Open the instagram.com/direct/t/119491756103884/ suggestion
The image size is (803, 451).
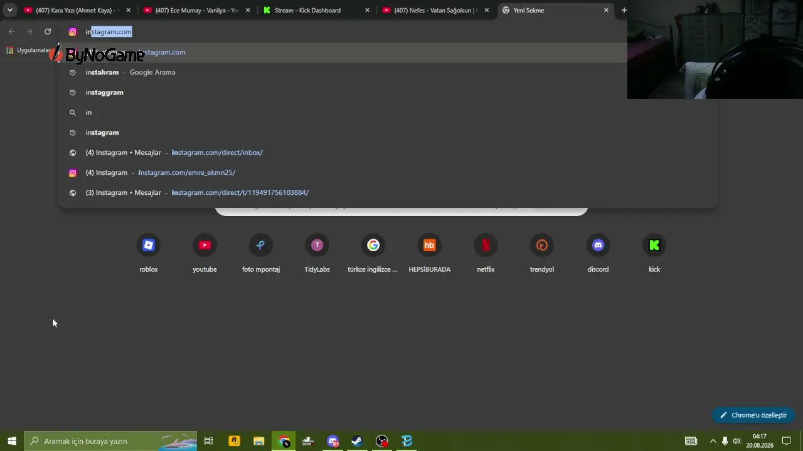pyautogui.click(x=388, y=192)
